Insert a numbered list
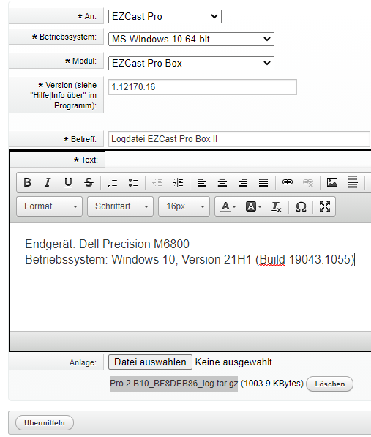Image resolution: width=371 pixels, height=437 pixels. click(113, 182)
